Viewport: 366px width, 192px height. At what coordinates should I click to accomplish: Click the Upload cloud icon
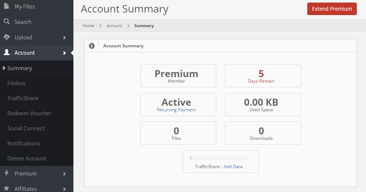(x=7, y=37)
